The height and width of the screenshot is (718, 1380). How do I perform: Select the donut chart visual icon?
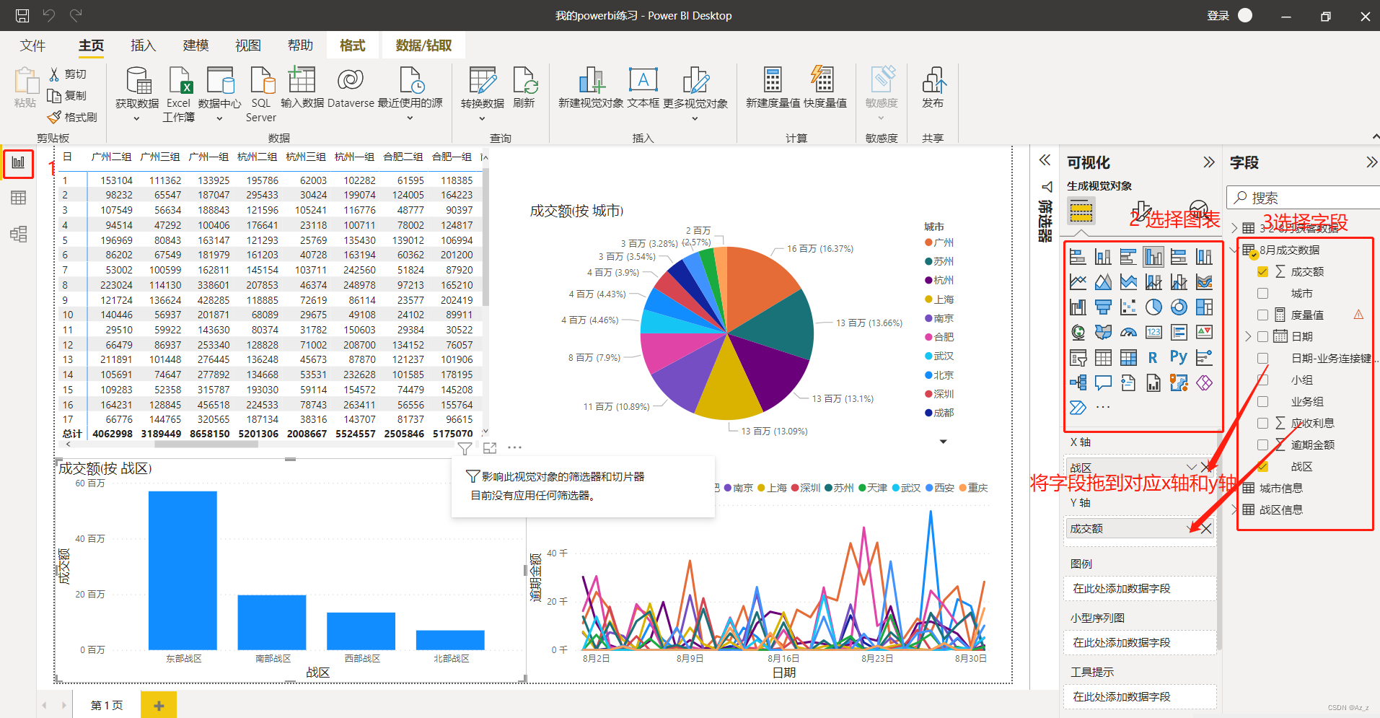pyautogui.click(x=1179, y=307)
